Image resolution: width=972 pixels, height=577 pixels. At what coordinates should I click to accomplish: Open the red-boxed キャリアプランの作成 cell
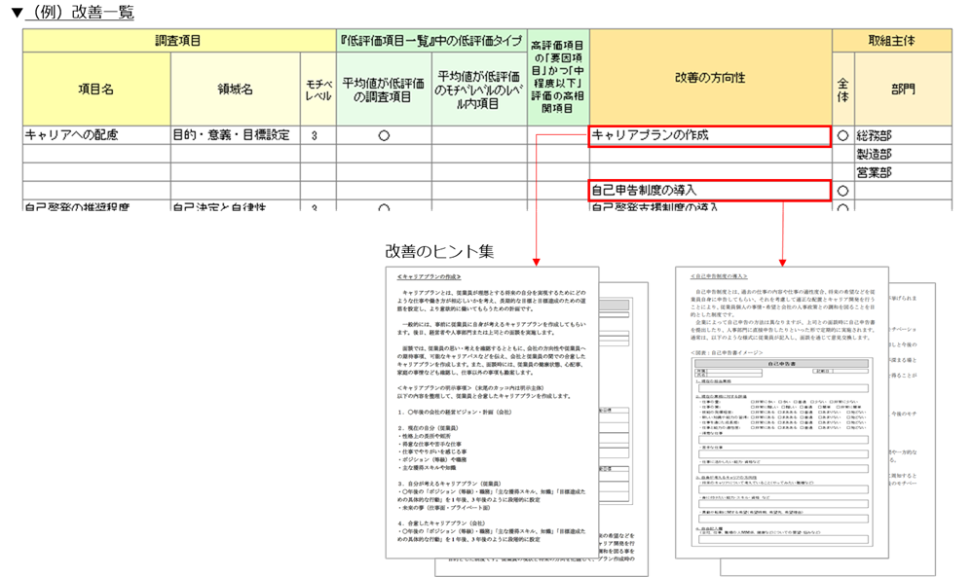[709, 136]
